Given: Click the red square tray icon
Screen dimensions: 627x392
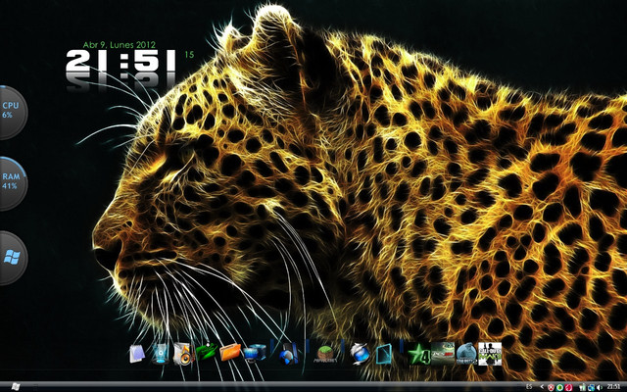Looking at the screenshot, I should pos(568,387).
